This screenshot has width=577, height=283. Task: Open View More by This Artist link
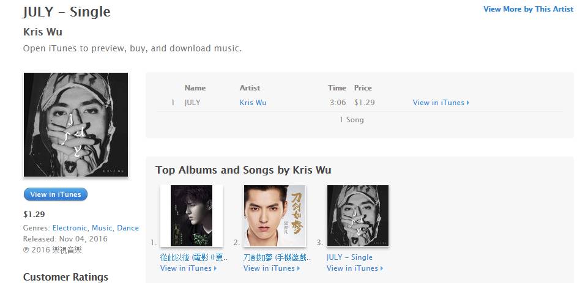point(528,9)
